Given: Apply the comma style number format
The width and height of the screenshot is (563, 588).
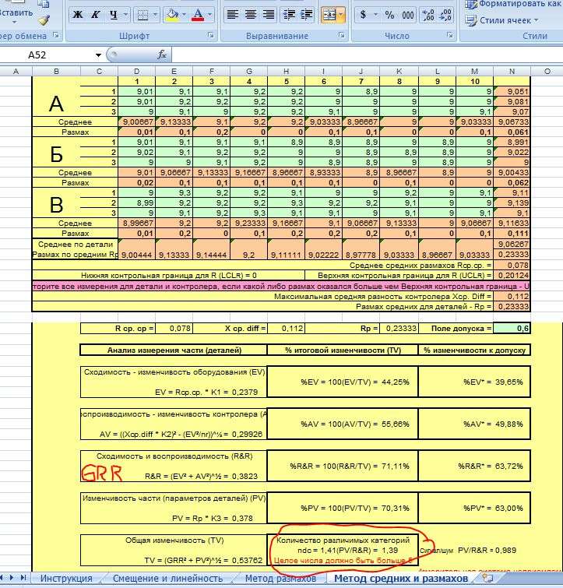Looking at the screenshot, I should (409, 15).
